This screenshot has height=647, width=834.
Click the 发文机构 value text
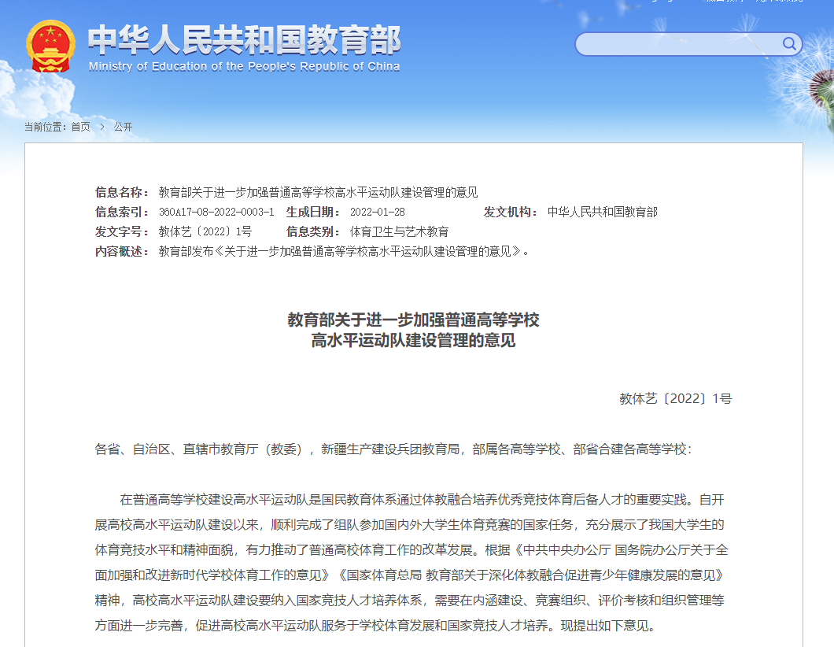602,213
